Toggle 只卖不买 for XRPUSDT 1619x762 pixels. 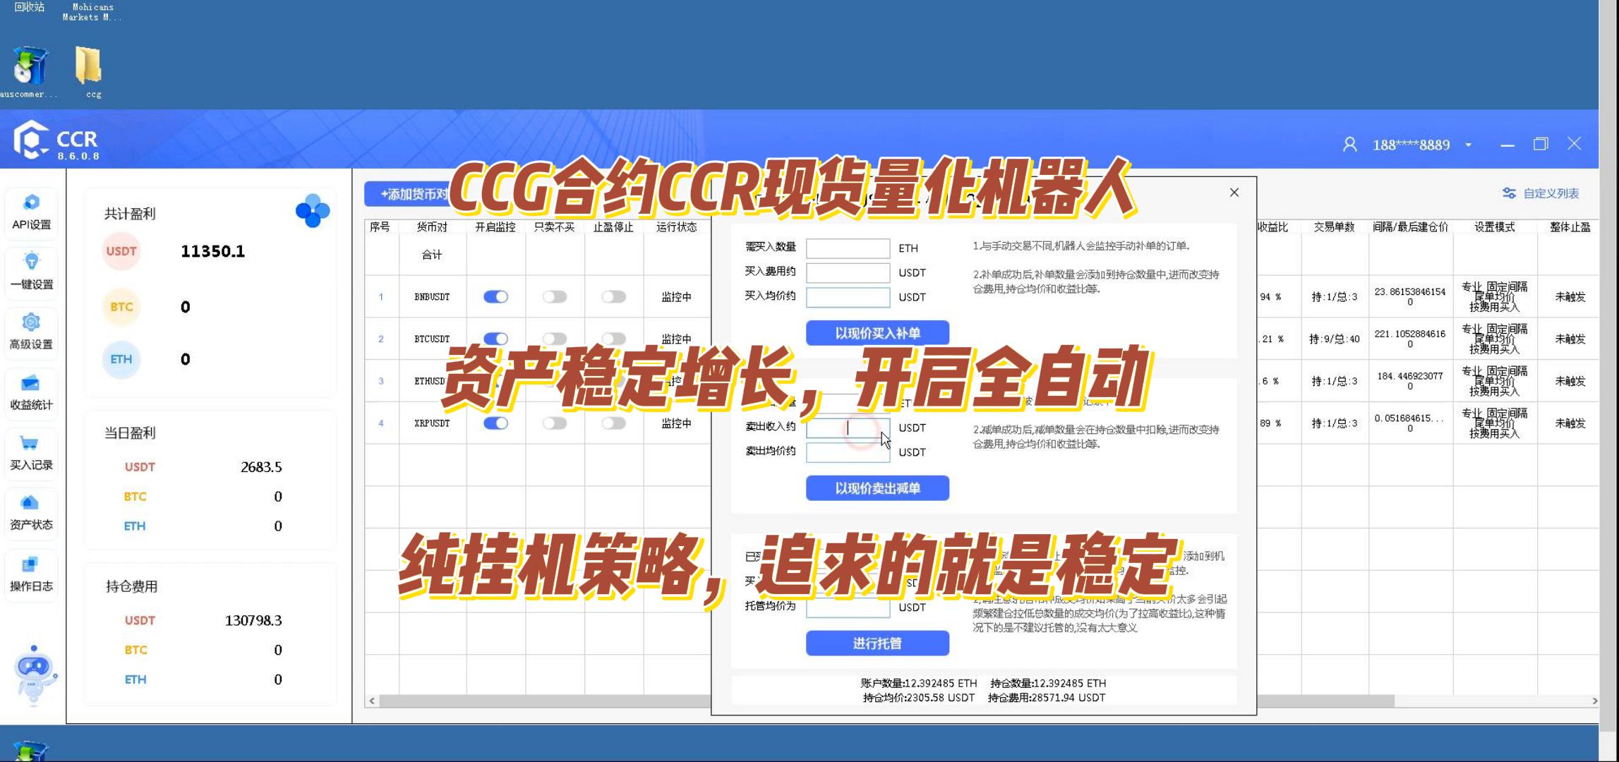pos(555,423)
